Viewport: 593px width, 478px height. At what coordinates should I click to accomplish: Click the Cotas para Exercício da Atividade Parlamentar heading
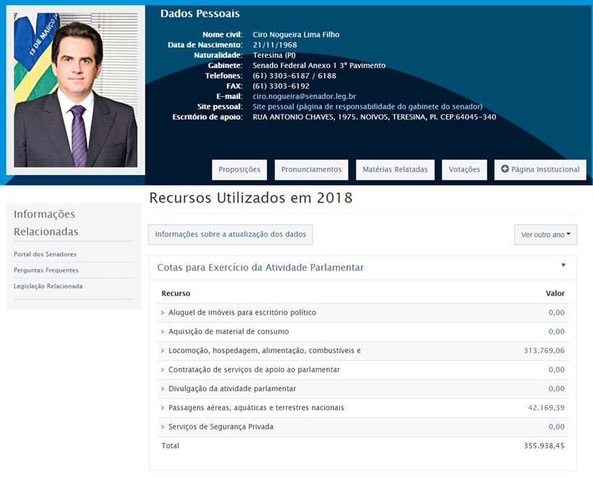tap(260, 268)
